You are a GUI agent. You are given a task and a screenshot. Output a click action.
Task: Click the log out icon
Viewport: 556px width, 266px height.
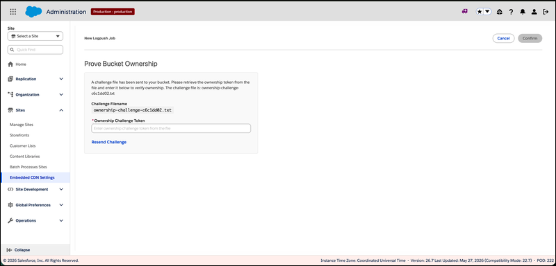coord(546,12)
